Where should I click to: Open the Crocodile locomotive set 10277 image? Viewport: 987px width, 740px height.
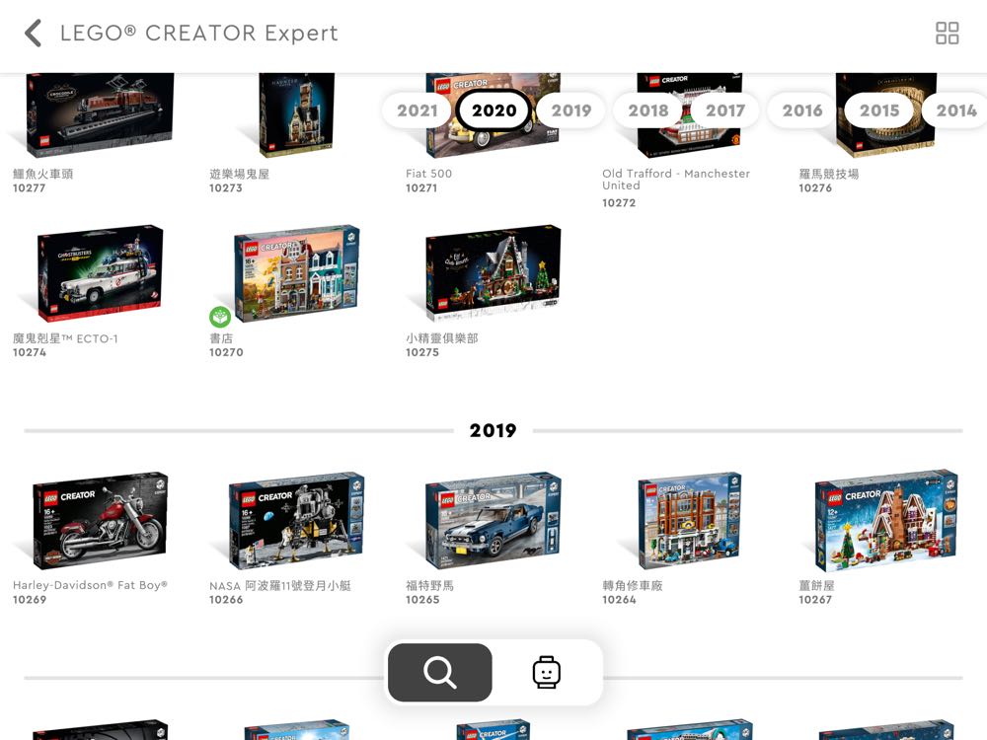pos(100,113)
